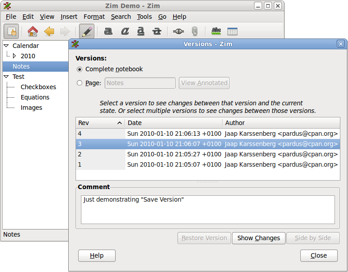Image resolution: width=348 pixels, height=272 pixels.
Task: Click the attach file paperclip icon
Action: [194, 31]
